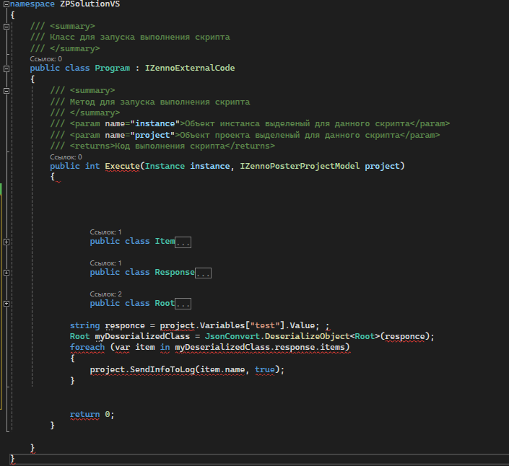Collapse the namespace ZPSolutionVS block
The height and width of the screenshot is (466, 509).
click(6, 4)
